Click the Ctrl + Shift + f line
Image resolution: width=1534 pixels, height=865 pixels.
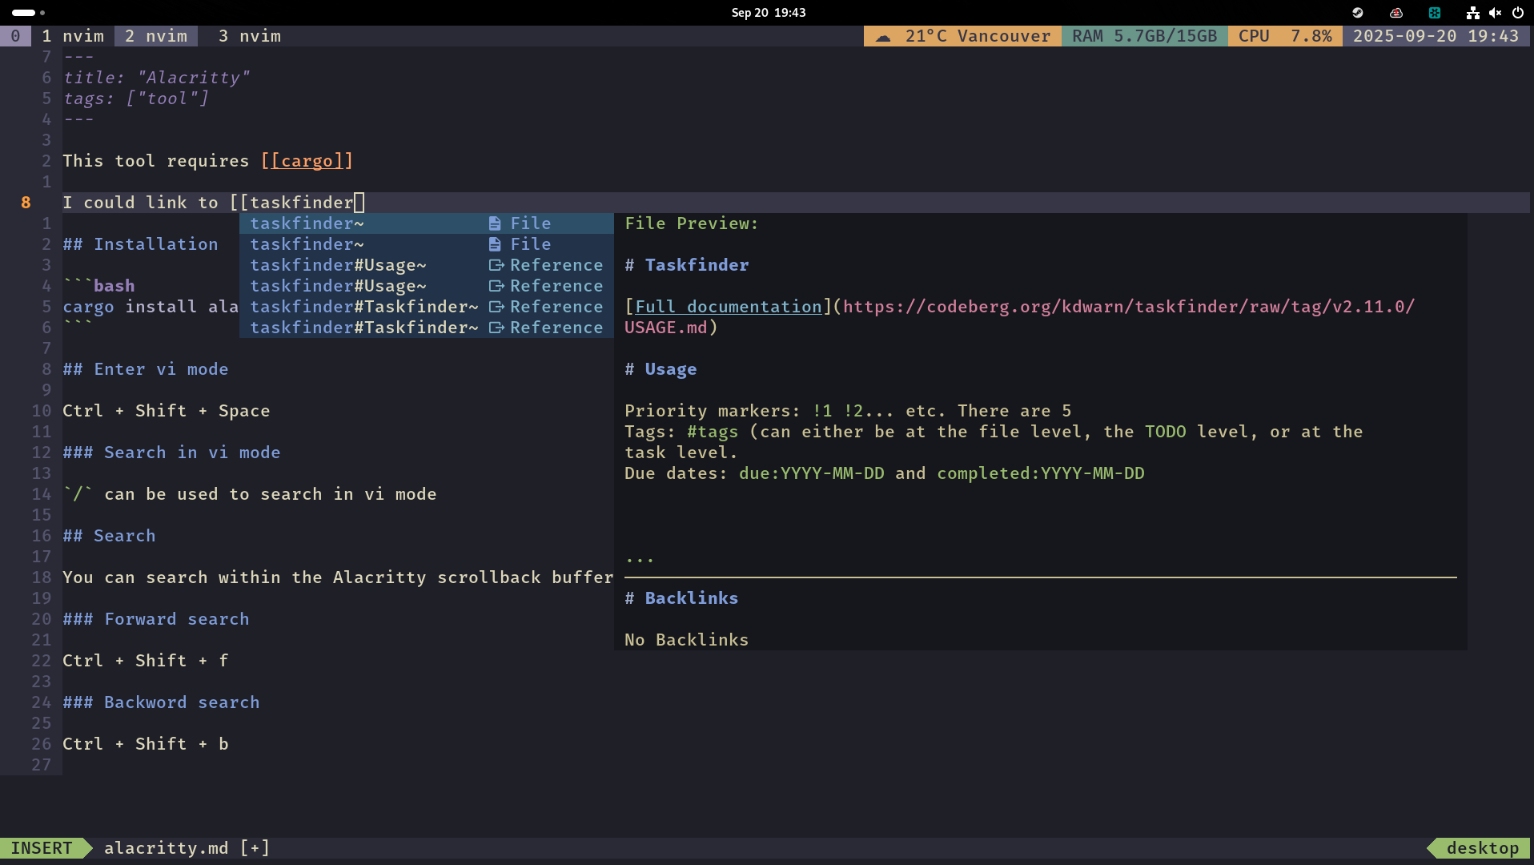click(x=146, y=661)
